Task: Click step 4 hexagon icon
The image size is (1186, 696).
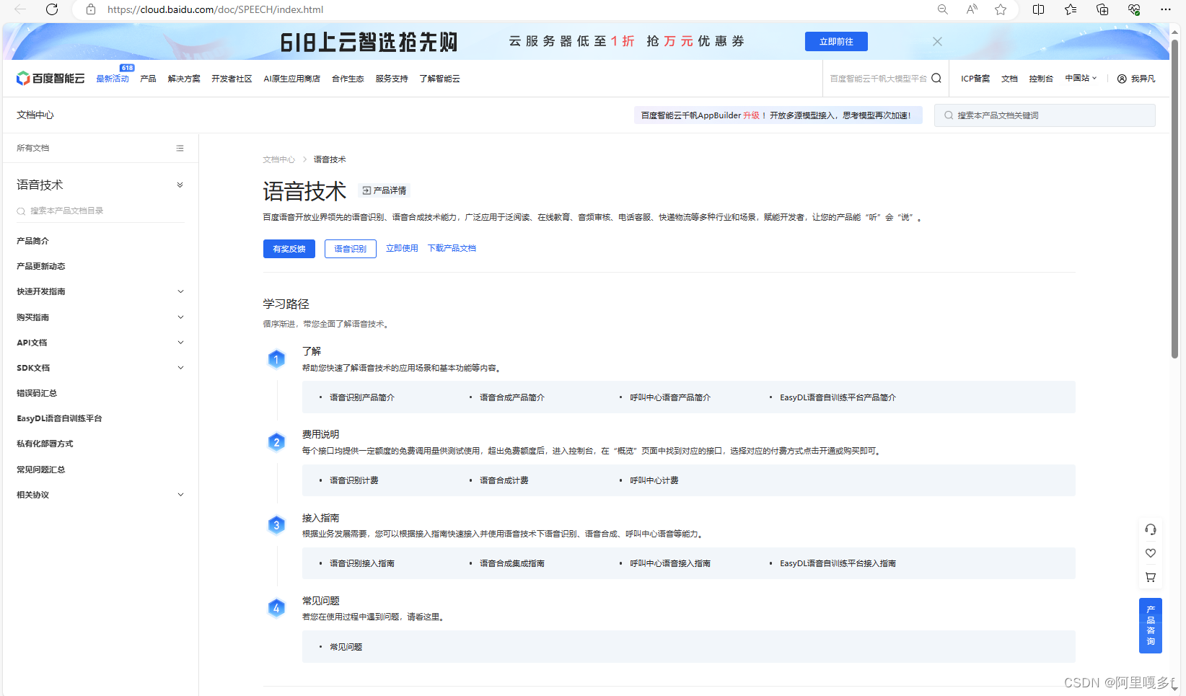Action: tap(276, 608)
